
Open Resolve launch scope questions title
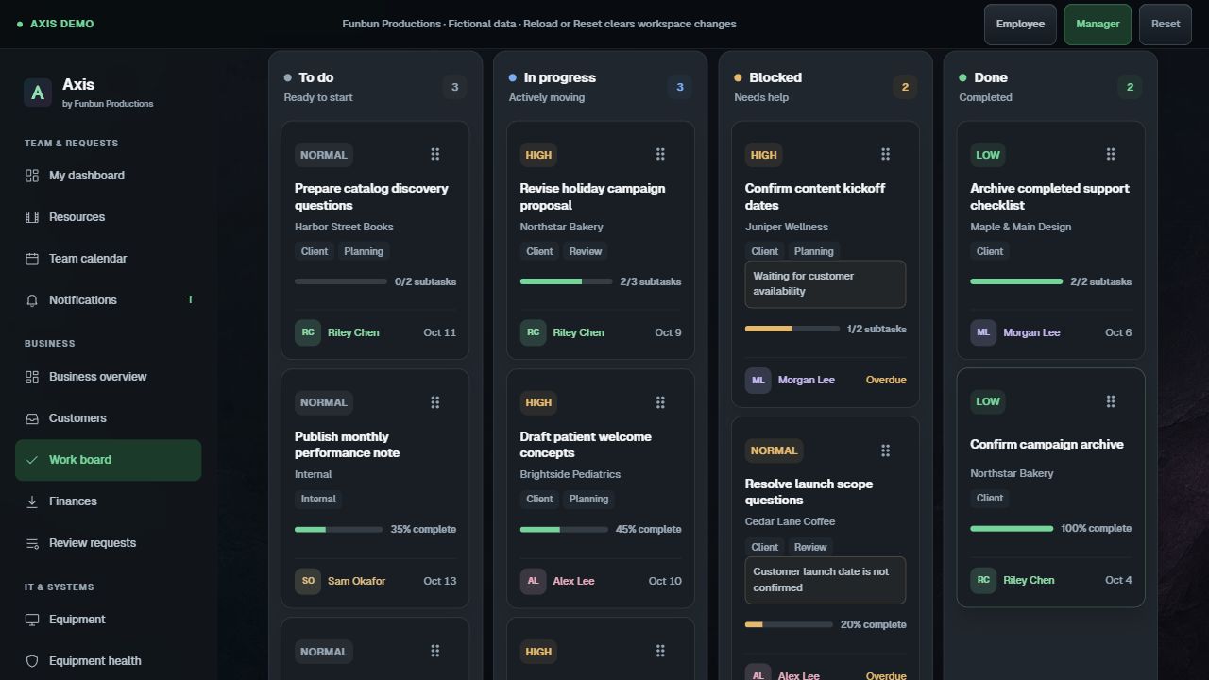(809, 492)
